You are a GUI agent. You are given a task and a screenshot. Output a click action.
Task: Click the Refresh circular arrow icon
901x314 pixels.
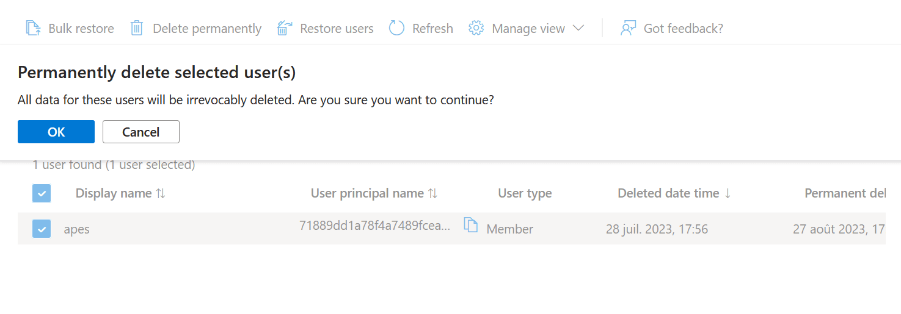coord(397,28)
